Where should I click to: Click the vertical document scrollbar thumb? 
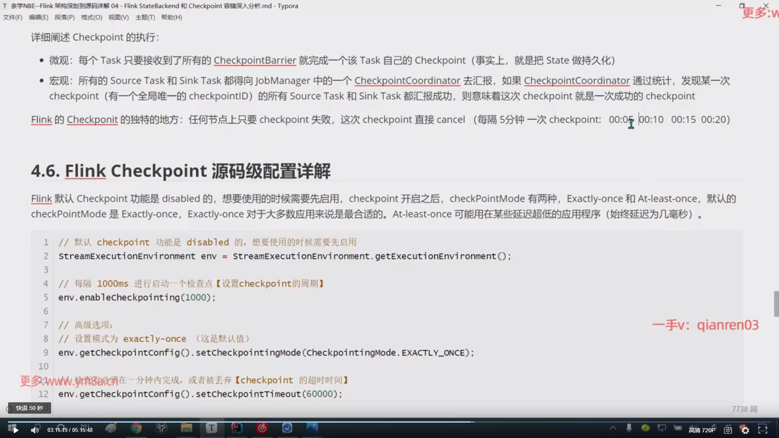(x=776, y=303)
